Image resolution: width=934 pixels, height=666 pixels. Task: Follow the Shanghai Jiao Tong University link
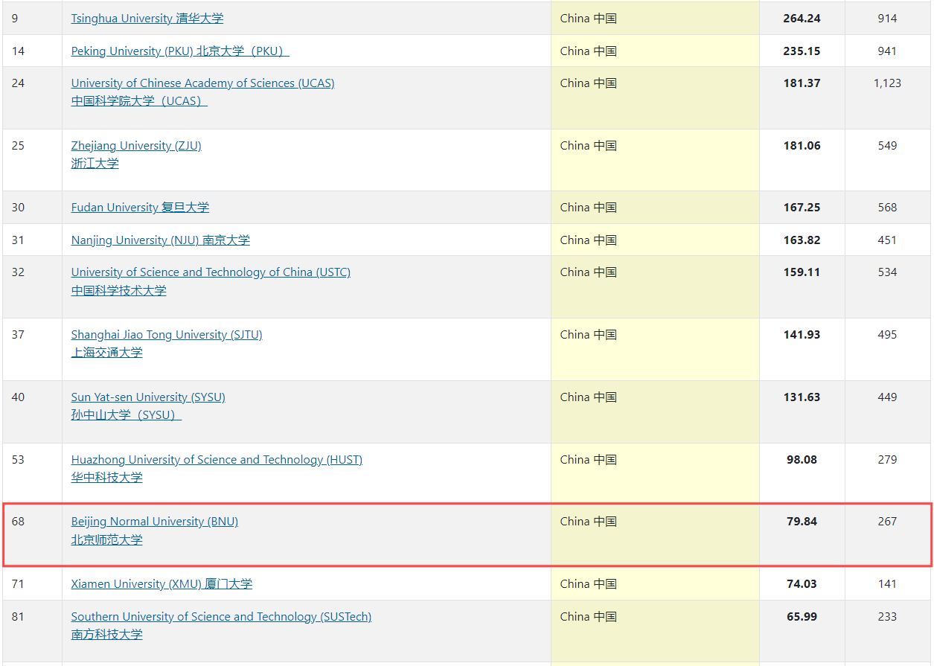pyautogui.click(x=167, y=344)
